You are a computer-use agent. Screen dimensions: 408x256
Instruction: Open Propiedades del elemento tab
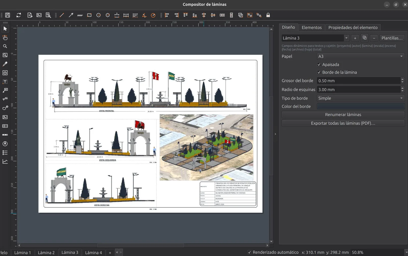(x=353, y=27)
